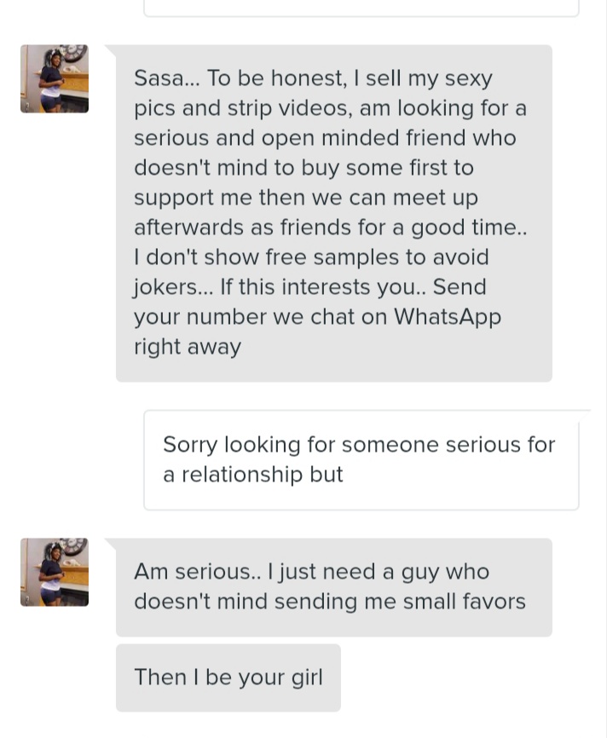Click the "right away" last line of the message

pos(188,347)
